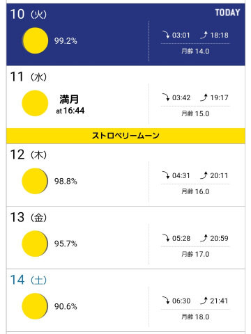Click the moonrise arrow icon beside 18:18

(204, 35)
